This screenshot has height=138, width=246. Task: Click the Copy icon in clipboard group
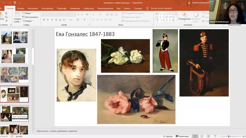(6, 17)
